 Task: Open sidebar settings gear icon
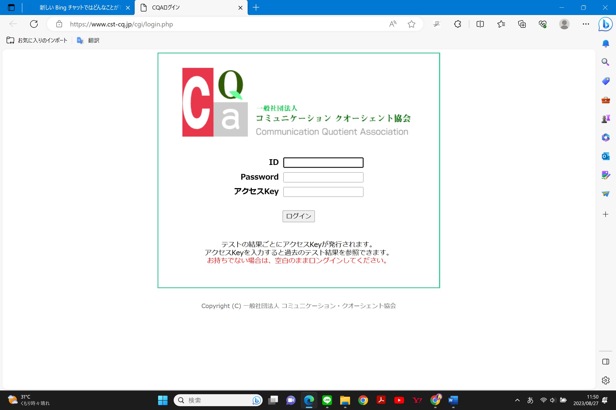[606, 380]
